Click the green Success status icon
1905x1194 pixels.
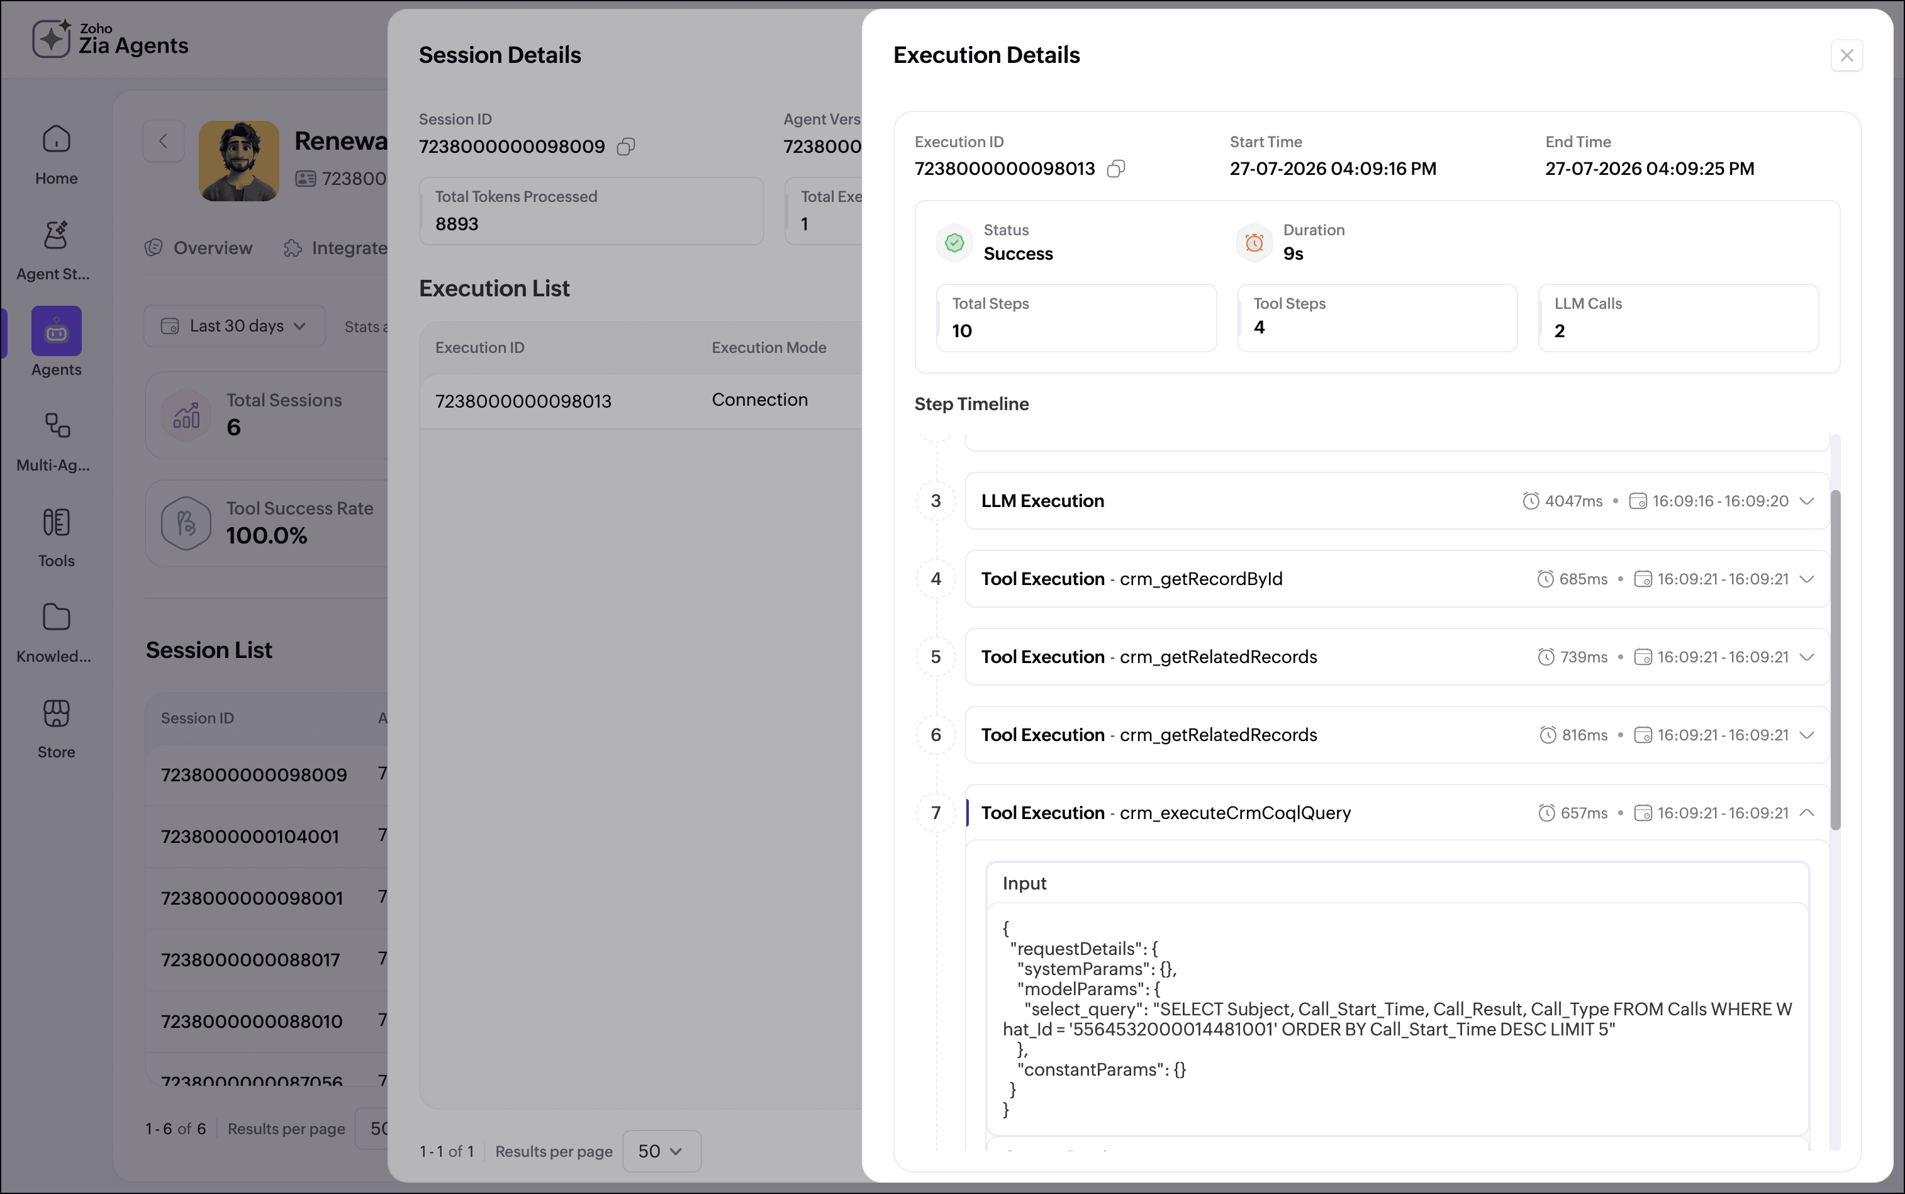click(954, 242)
